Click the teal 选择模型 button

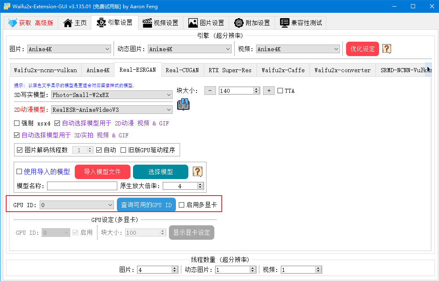(161, 172)
